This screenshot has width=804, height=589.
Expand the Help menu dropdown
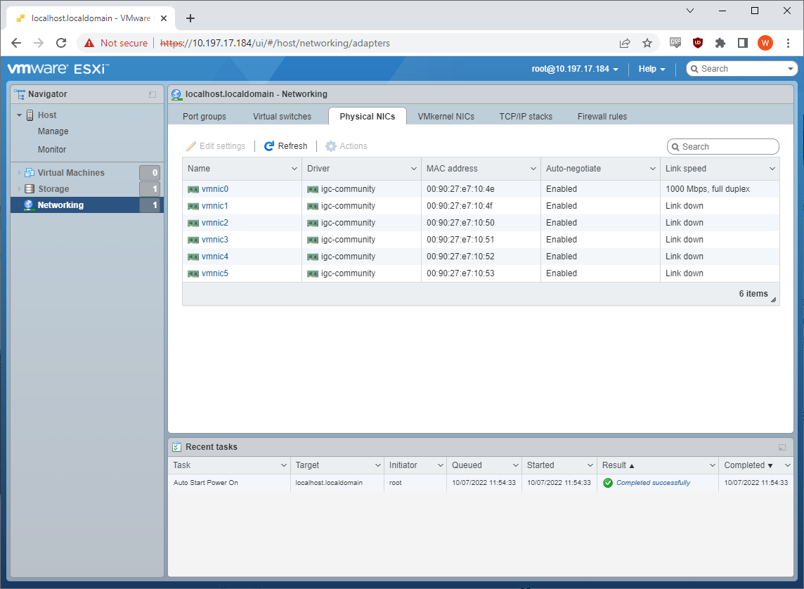tap(651, 69)
